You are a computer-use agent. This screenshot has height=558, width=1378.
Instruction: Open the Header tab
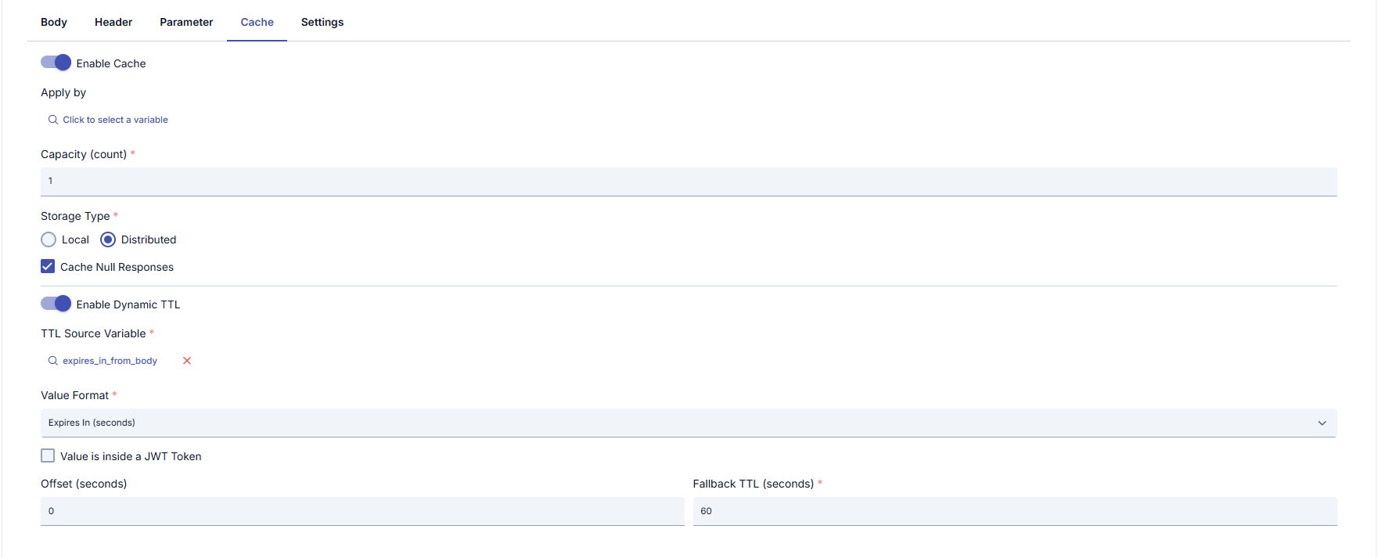[x=113, y=22]
